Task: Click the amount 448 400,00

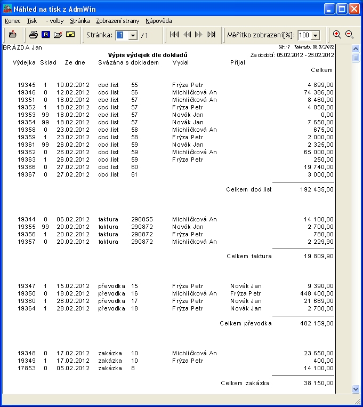Action: pyautogui.click(x=317, y=293)
